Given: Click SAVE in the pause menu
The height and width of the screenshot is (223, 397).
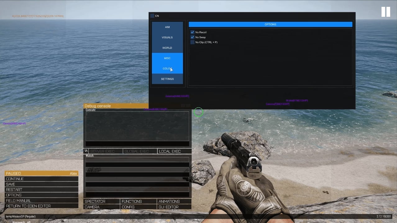Looking at the screenshot, I should click(x=41, y=184).
